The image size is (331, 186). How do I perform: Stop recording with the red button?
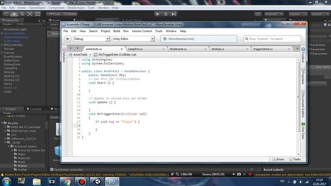(250, 175)
